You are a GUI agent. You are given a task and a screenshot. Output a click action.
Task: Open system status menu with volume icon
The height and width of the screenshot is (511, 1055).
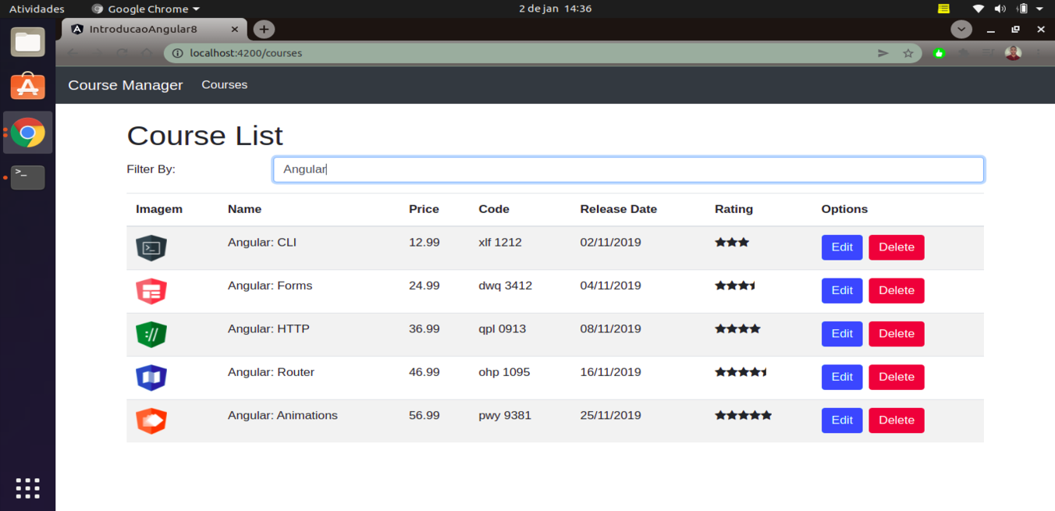click(1000, 9)
